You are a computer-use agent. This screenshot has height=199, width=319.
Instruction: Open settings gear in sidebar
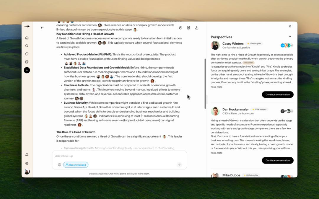(27, 164)
